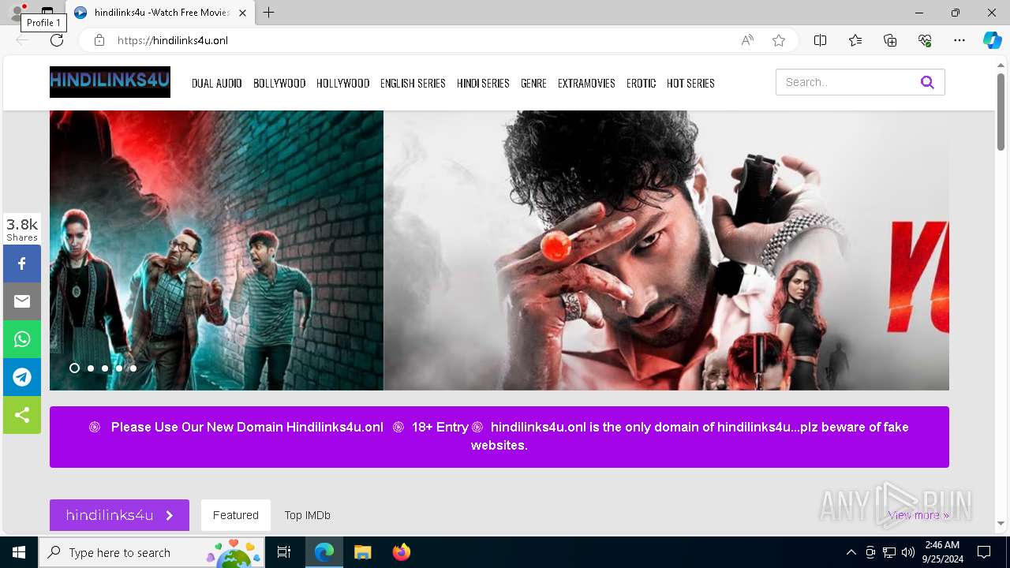Open split screen view
Screen dimensions: 1010x568
click(x=820, y=40)
